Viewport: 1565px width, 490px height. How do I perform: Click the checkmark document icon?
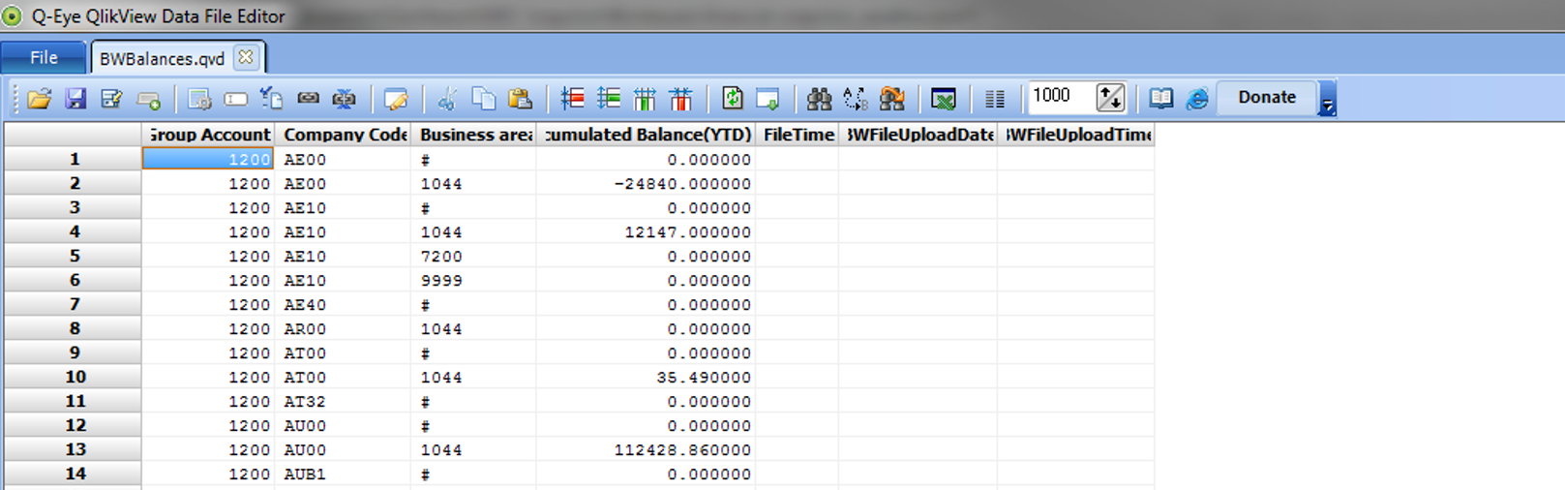pos(272,98)
